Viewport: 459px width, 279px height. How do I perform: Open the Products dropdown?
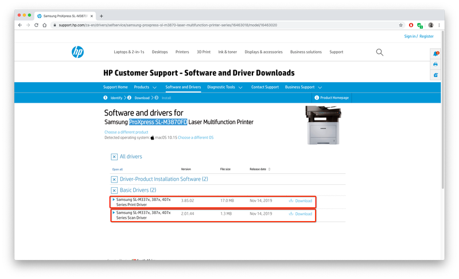pos(145,87)
